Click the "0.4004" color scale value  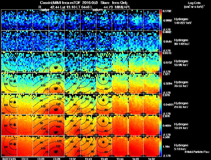[167, 126]
